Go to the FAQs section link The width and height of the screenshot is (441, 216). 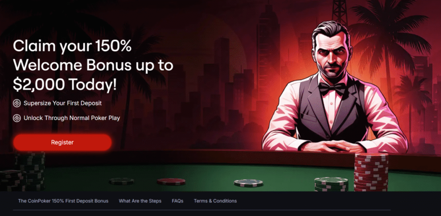click(177, 201)
